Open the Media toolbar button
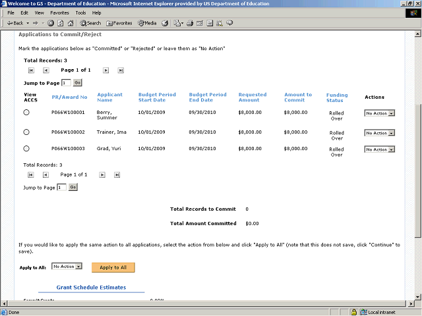422x316 pixels. pyautogui.click(x=147, y=23)
